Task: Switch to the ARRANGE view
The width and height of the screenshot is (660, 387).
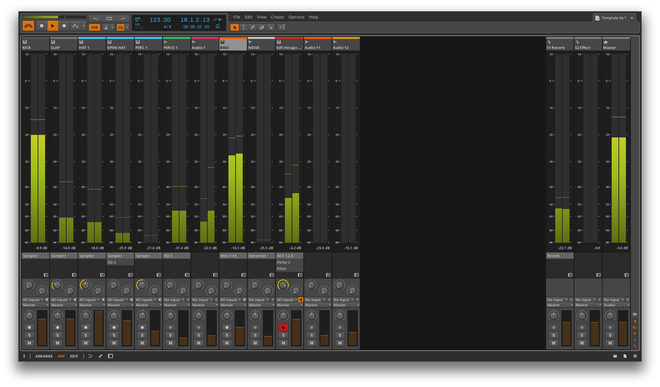Action: (44, 356)
